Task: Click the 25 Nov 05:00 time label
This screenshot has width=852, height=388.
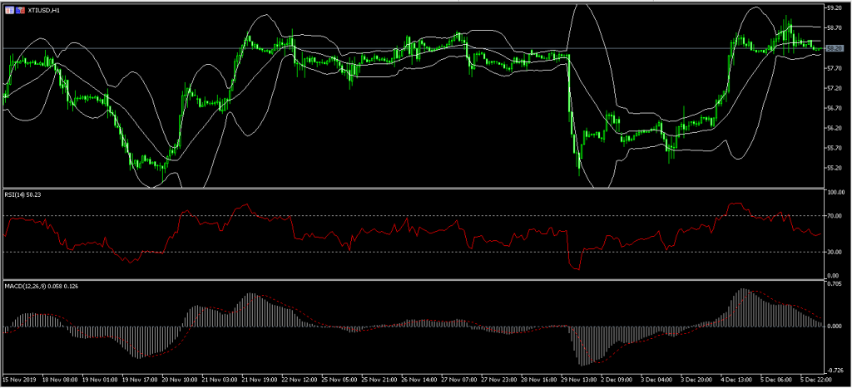Action: tap(338, 379)
